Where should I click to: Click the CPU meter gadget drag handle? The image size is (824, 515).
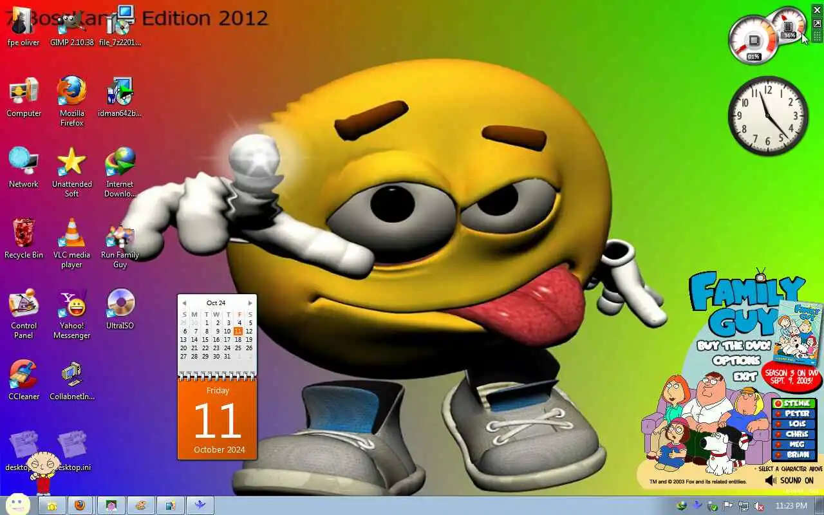pyautogui.click(x=817, y=36)
